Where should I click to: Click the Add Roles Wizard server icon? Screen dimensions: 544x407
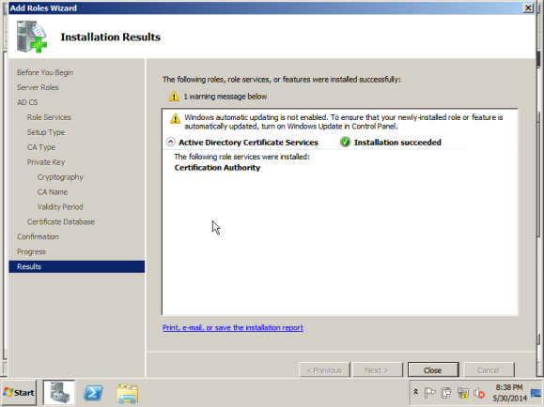point(32,37)
